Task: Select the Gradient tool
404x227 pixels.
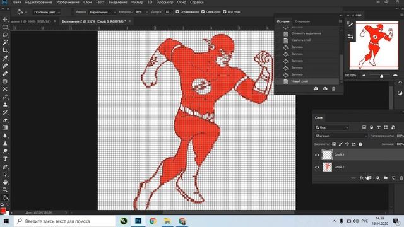Action: point(5,128)
